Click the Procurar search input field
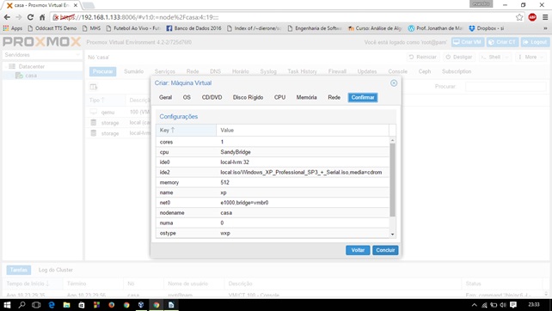This screenshot has height=311, width=552. [x=506, y=86]
